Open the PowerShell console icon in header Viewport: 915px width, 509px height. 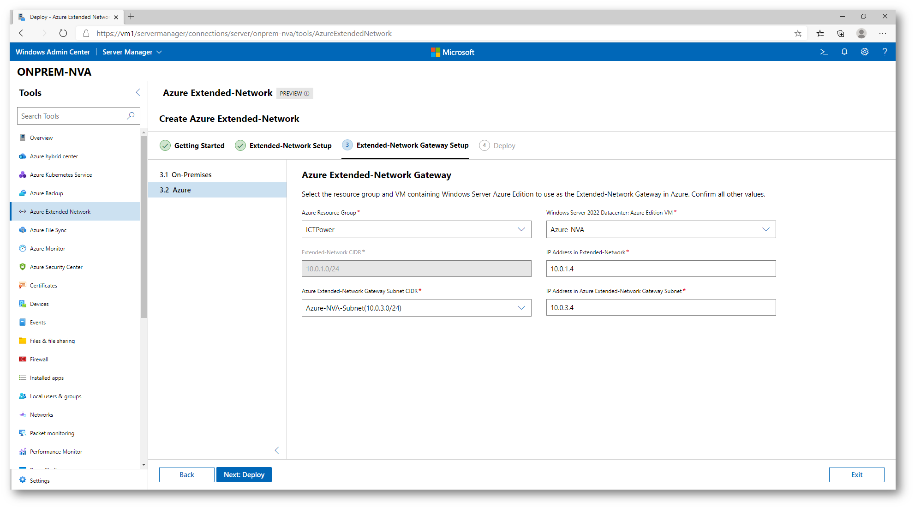coord(824,52)
